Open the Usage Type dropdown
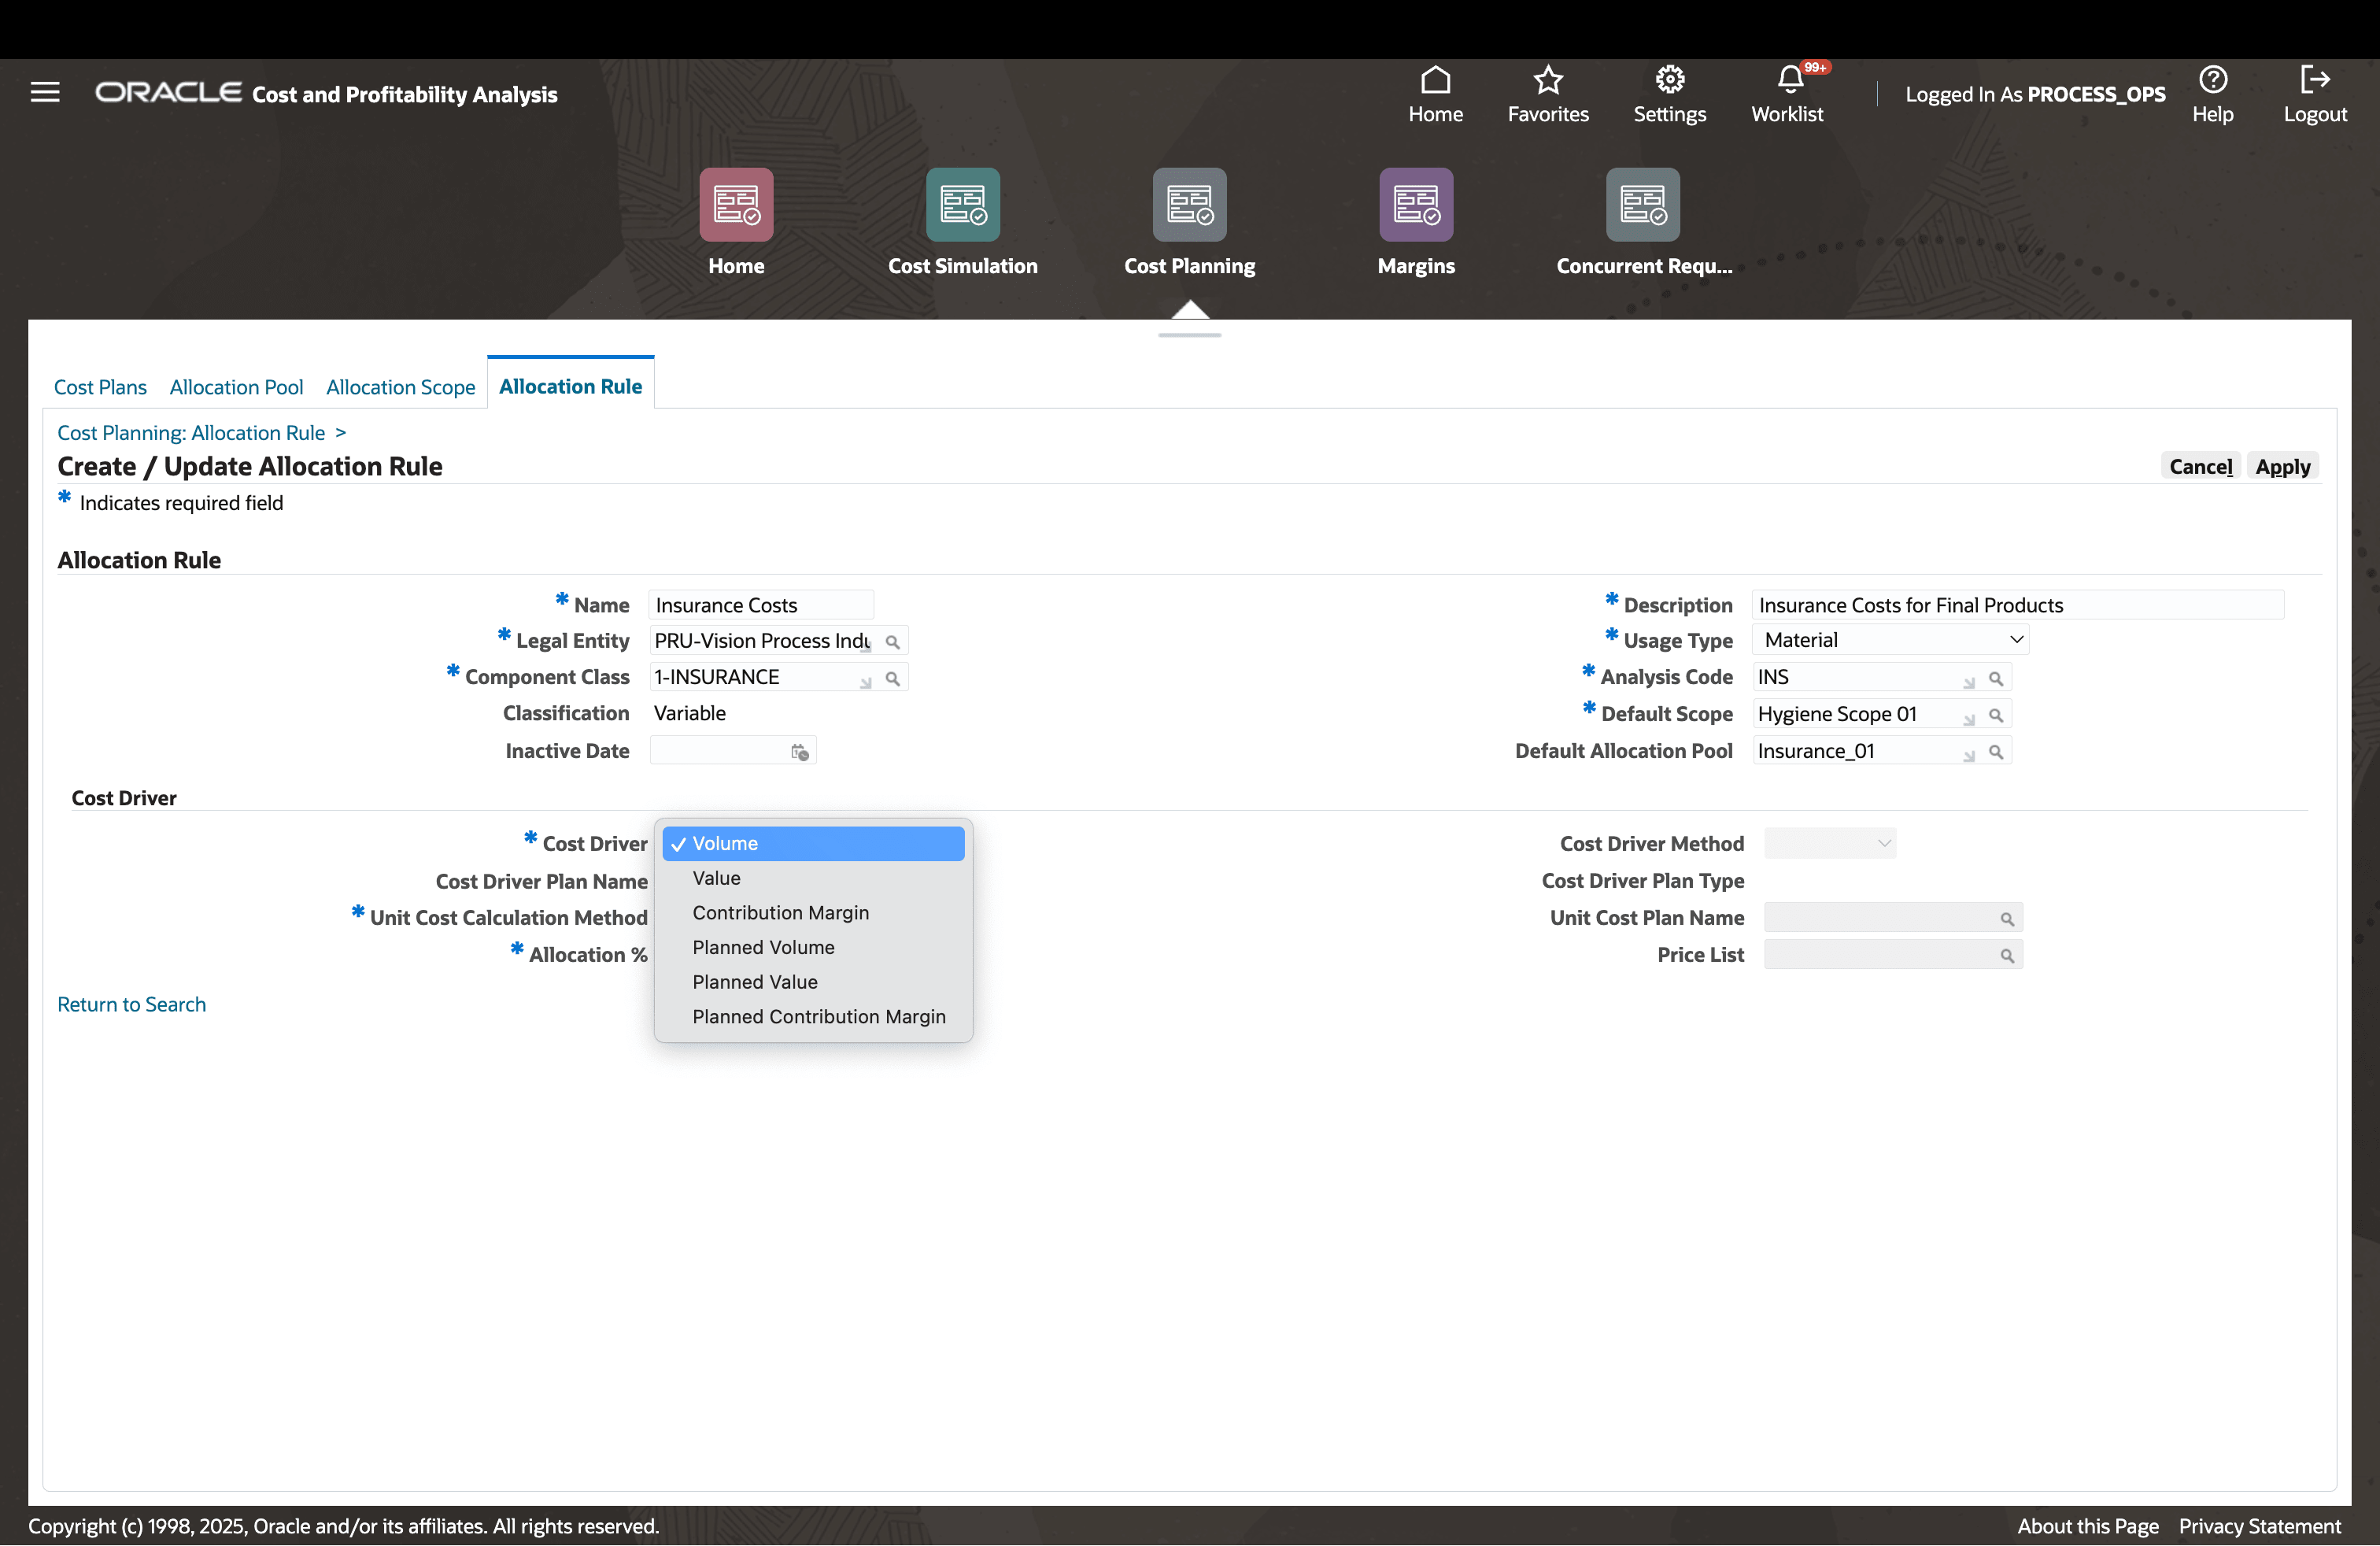Screen dimensions: 2380x1546 (1890, 640)
